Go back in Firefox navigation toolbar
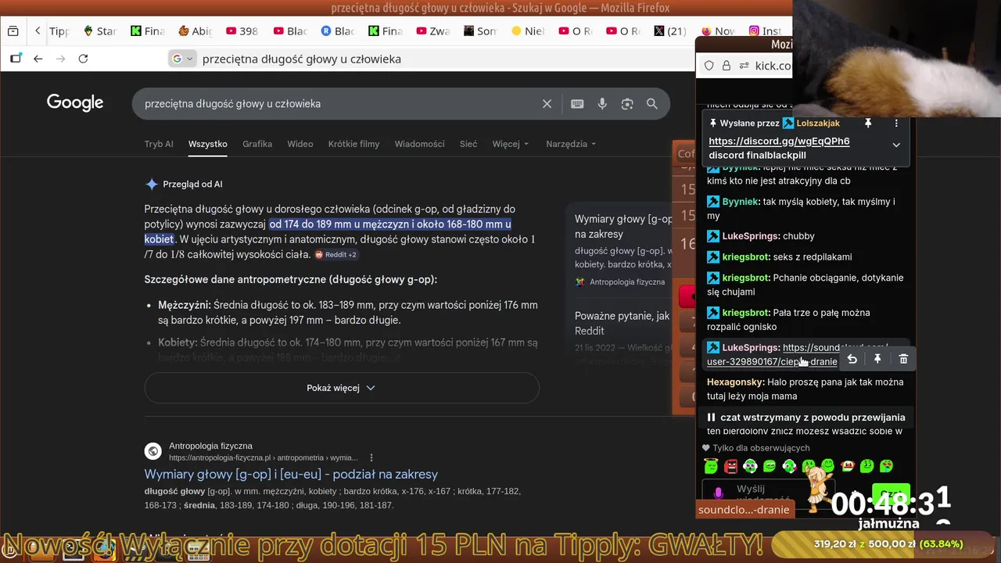 pyautogui.click(x=38, y=59)
